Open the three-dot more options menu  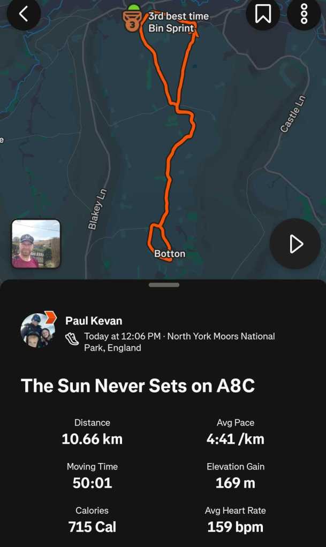[x=304, y=14]
